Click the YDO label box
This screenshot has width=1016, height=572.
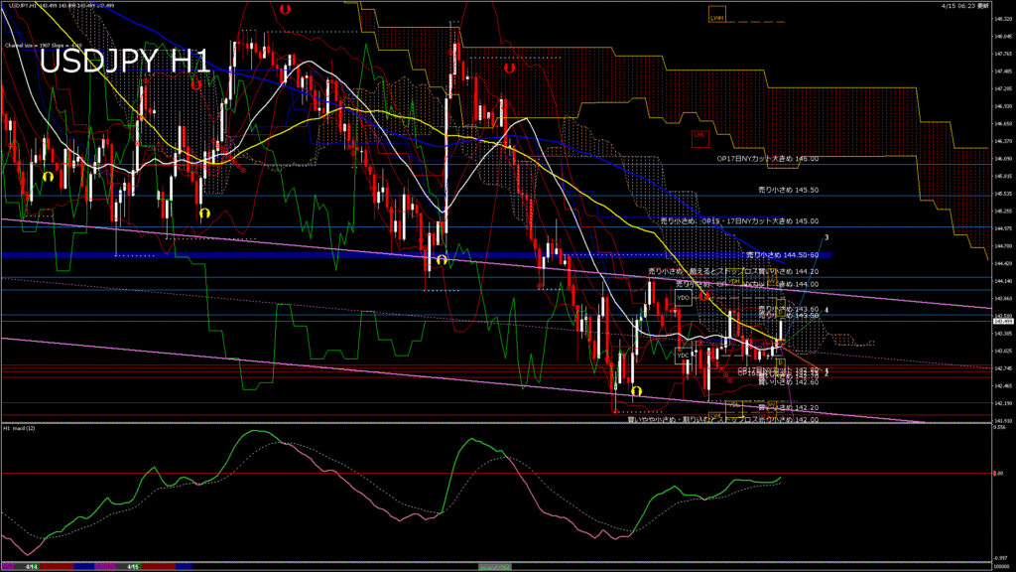pyautogui.click(x=683, y=297)
